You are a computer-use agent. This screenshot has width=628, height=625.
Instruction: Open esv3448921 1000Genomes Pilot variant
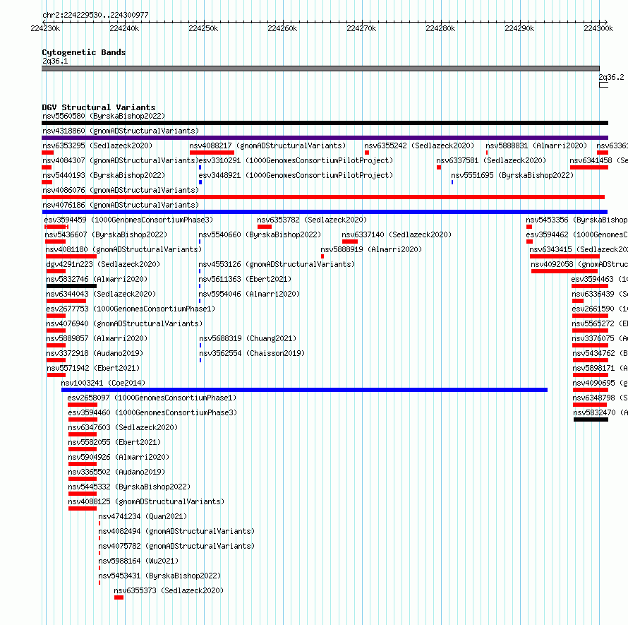click(x=296, y=175)
